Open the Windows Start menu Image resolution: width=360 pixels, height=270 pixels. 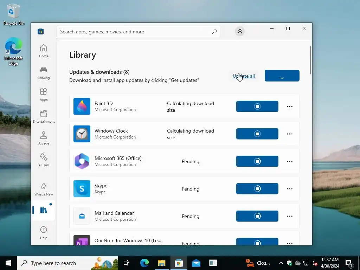[8, 263]
